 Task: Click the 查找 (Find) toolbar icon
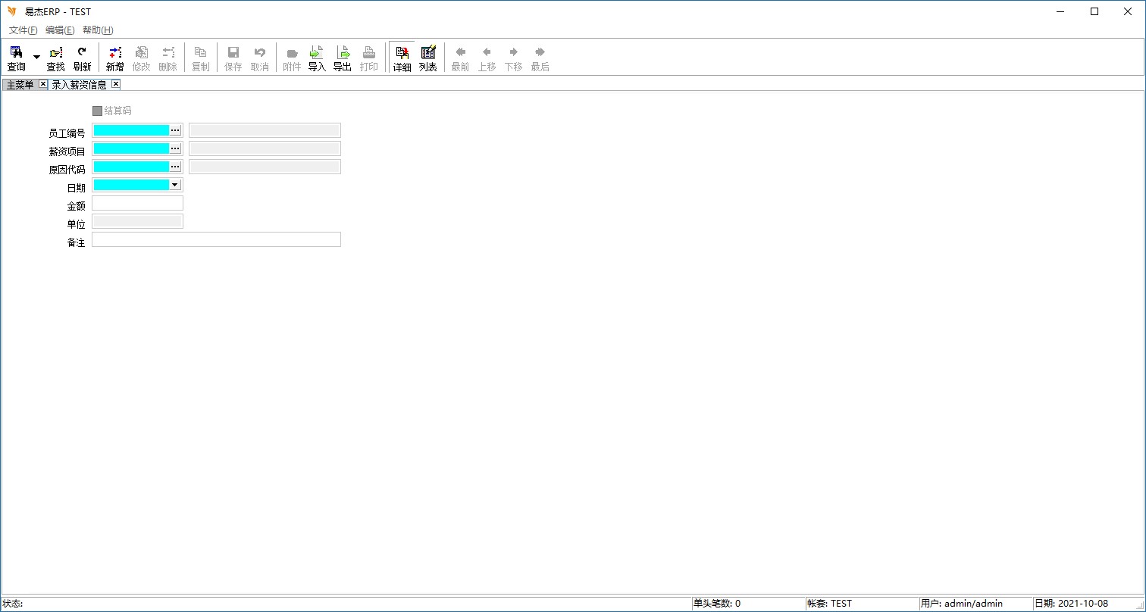55,58
